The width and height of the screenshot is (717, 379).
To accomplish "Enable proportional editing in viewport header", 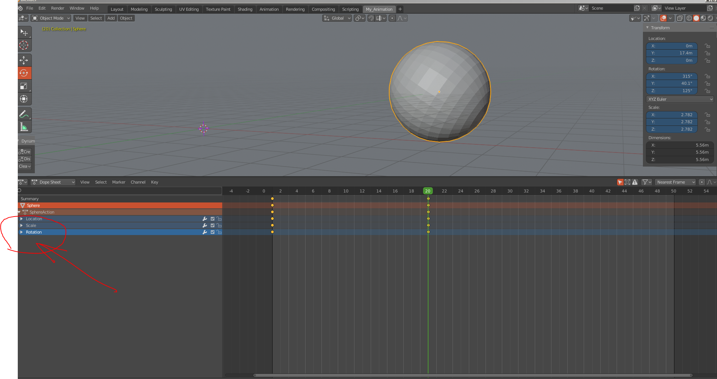I will click(392, 18).
